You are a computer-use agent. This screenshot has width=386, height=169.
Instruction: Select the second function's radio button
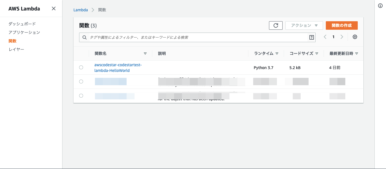click(x=81, y=82)
